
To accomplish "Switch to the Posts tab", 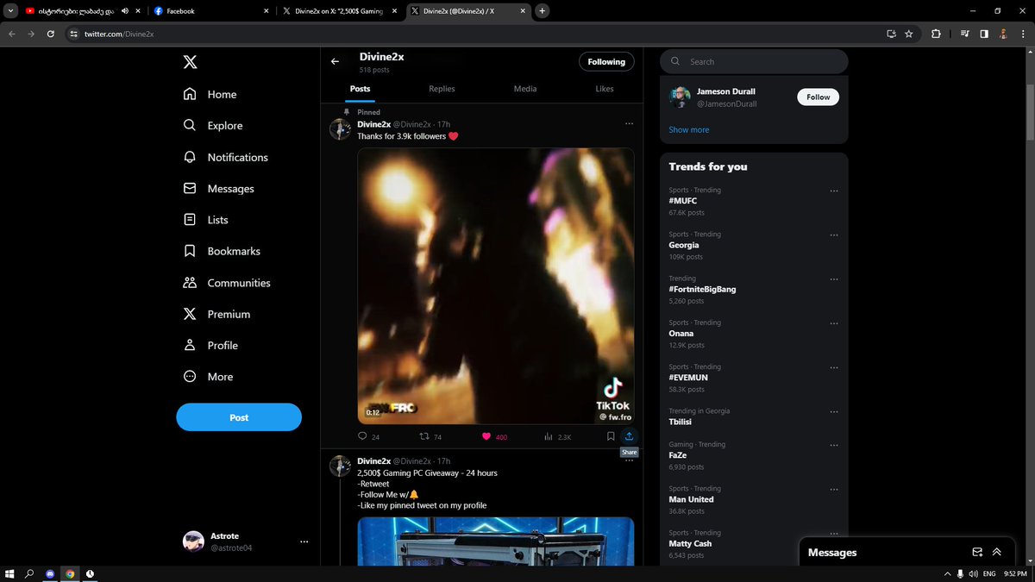I will click(361, 89).
